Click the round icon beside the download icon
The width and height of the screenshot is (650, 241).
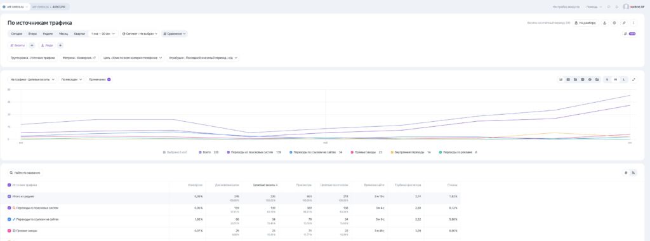[x=614, y=23]
